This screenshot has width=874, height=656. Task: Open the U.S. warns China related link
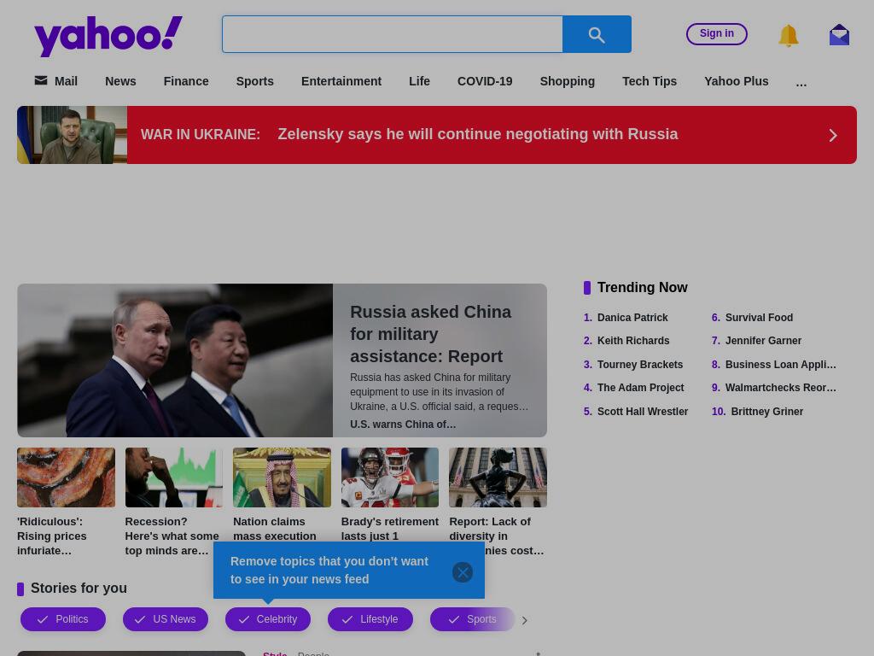pos(403,425)
